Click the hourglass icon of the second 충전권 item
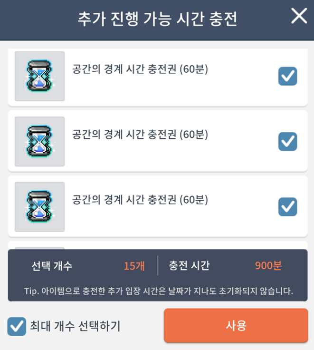 [x=39, y=142]
